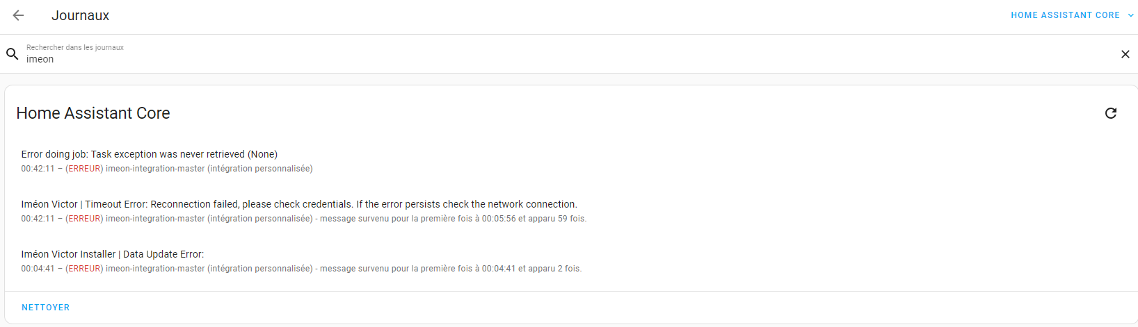Open the Iméon Victor Timeout Error entry
This screenshot has height=327, width=1138.
569,211
